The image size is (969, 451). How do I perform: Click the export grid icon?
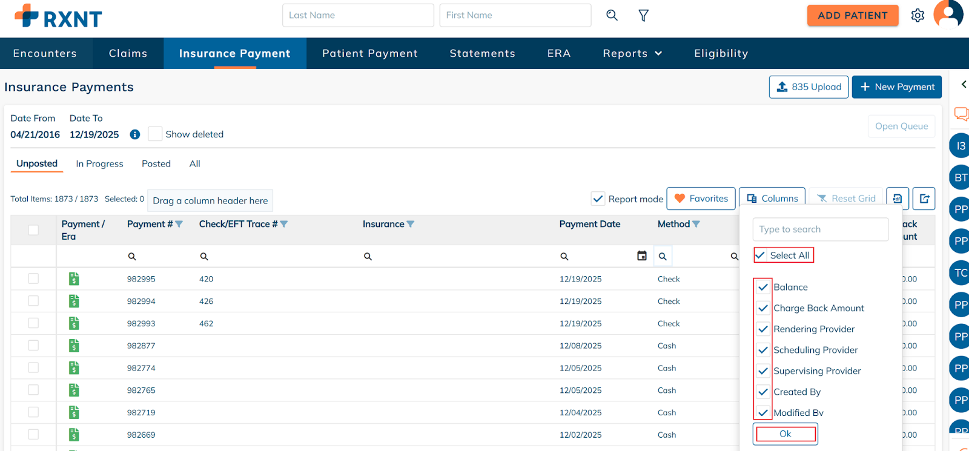coord(924,199)
